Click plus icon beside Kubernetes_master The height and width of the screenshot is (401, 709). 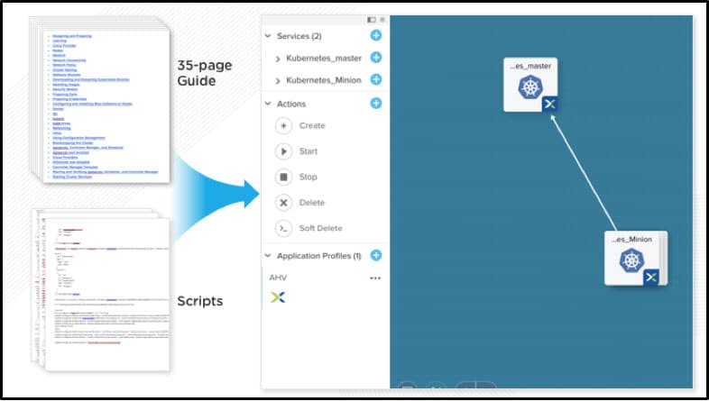(x=375, y=58)
